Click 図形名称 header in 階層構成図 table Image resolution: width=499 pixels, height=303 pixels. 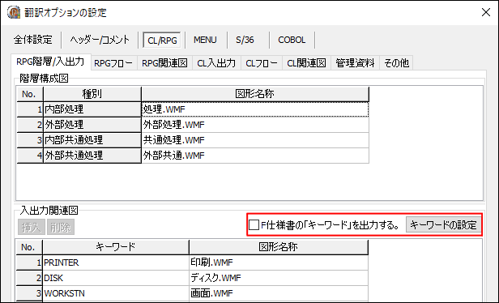[x=255, y=94]
